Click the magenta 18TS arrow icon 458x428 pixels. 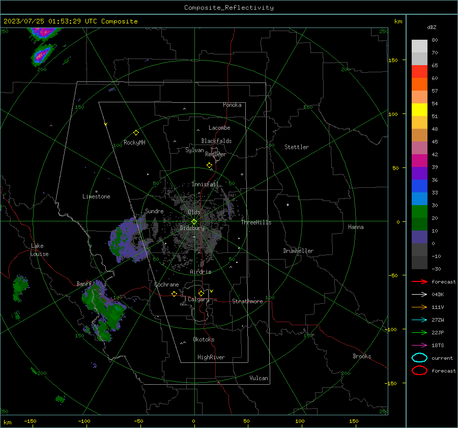pyautogui.click(x=419, y=346)
